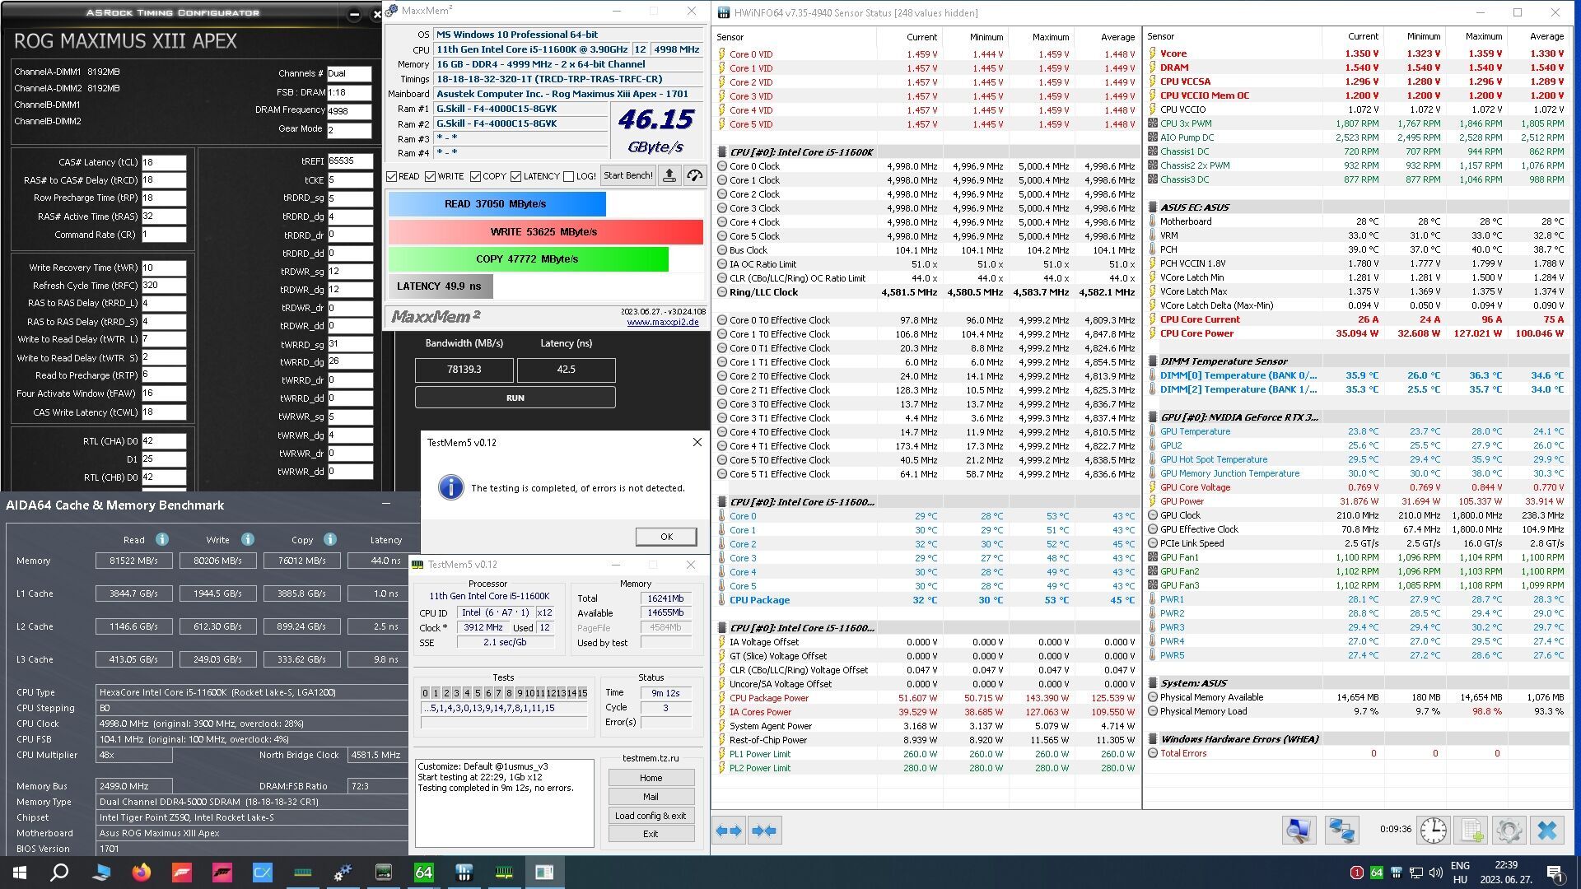The width and height of the screenshot is (1581, 889).
Task: Click the Mail button in TestMem5
Action: 651,797
